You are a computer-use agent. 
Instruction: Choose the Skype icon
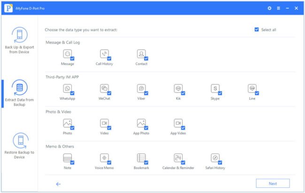click(x=215, y=88)
